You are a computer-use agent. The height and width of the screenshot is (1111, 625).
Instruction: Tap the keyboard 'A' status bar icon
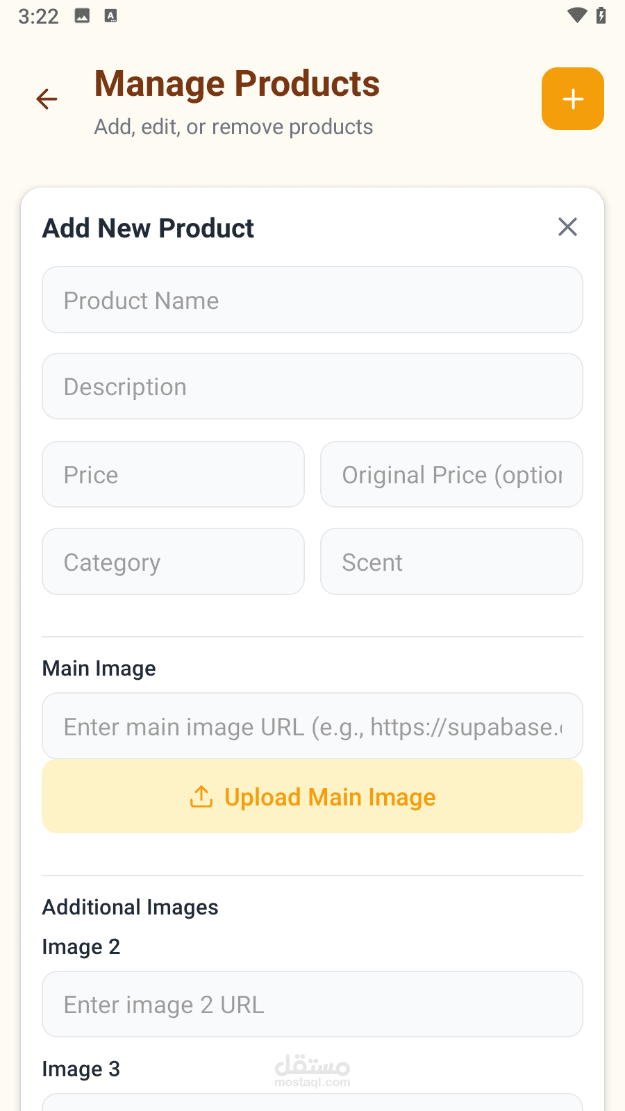click(x=110, y=16)
